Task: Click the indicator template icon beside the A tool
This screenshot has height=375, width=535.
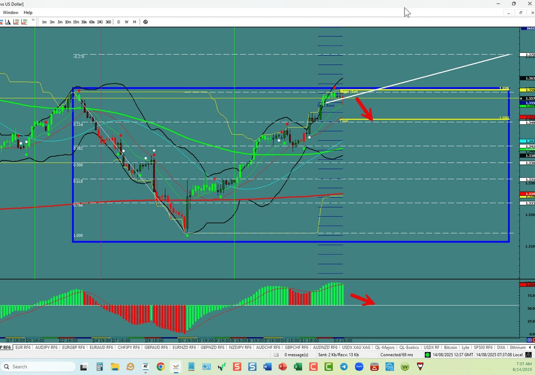Action: click(x=16, y=22)
